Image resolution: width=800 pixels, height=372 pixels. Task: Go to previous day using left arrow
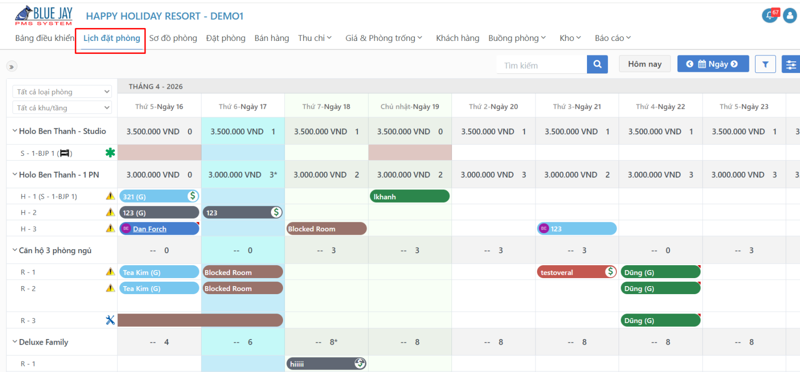pos(689,64)
